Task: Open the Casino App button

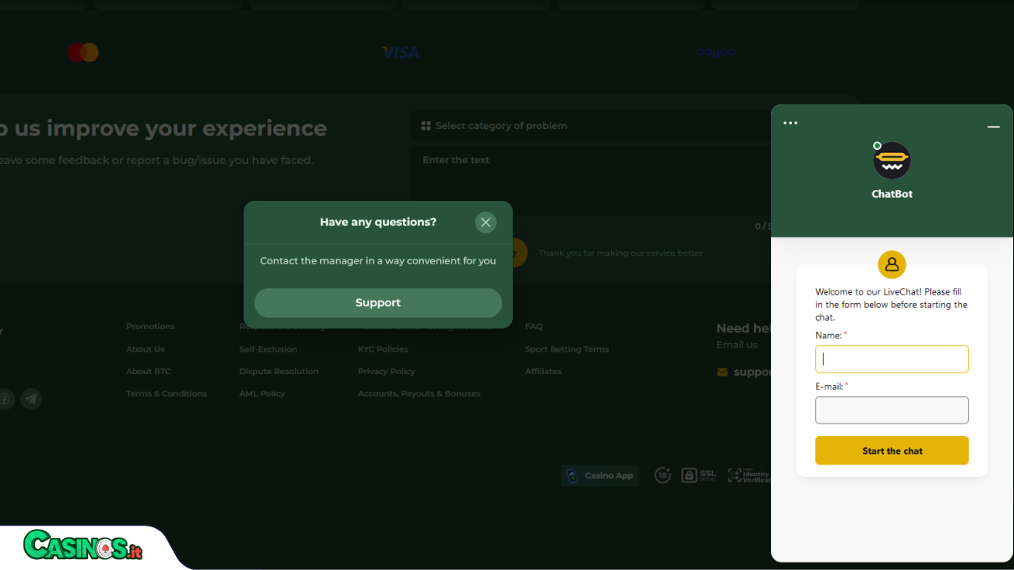Action: [x=600, y=475]
